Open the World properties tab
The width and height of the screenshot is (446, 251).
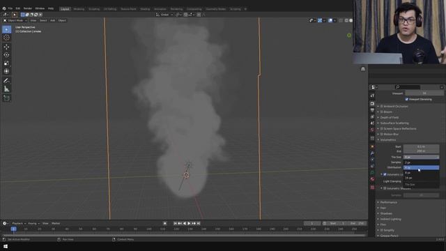click(x=372, y=130)
